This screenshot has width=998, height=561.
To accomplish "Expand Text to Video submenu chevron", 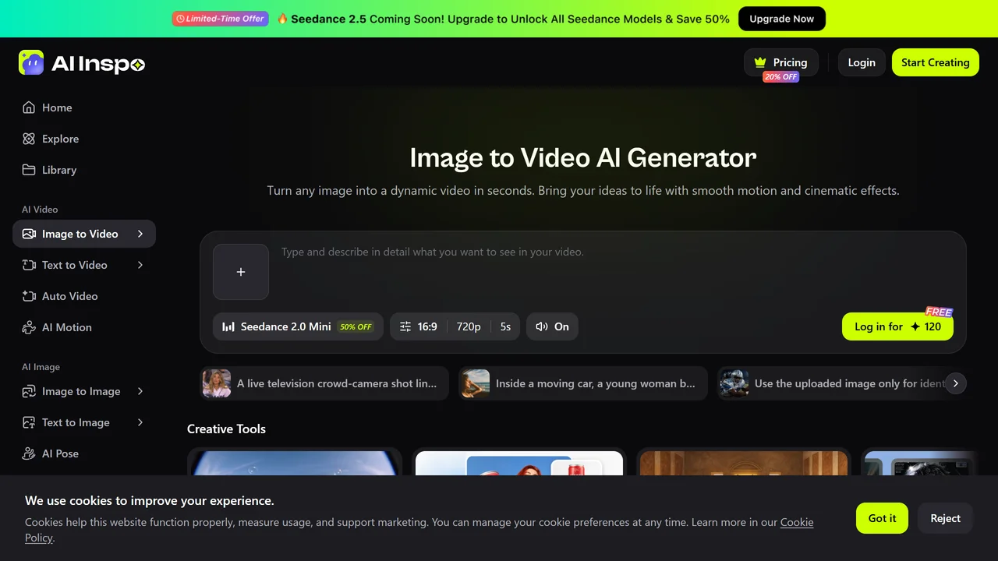I will (x=140, y=265).
